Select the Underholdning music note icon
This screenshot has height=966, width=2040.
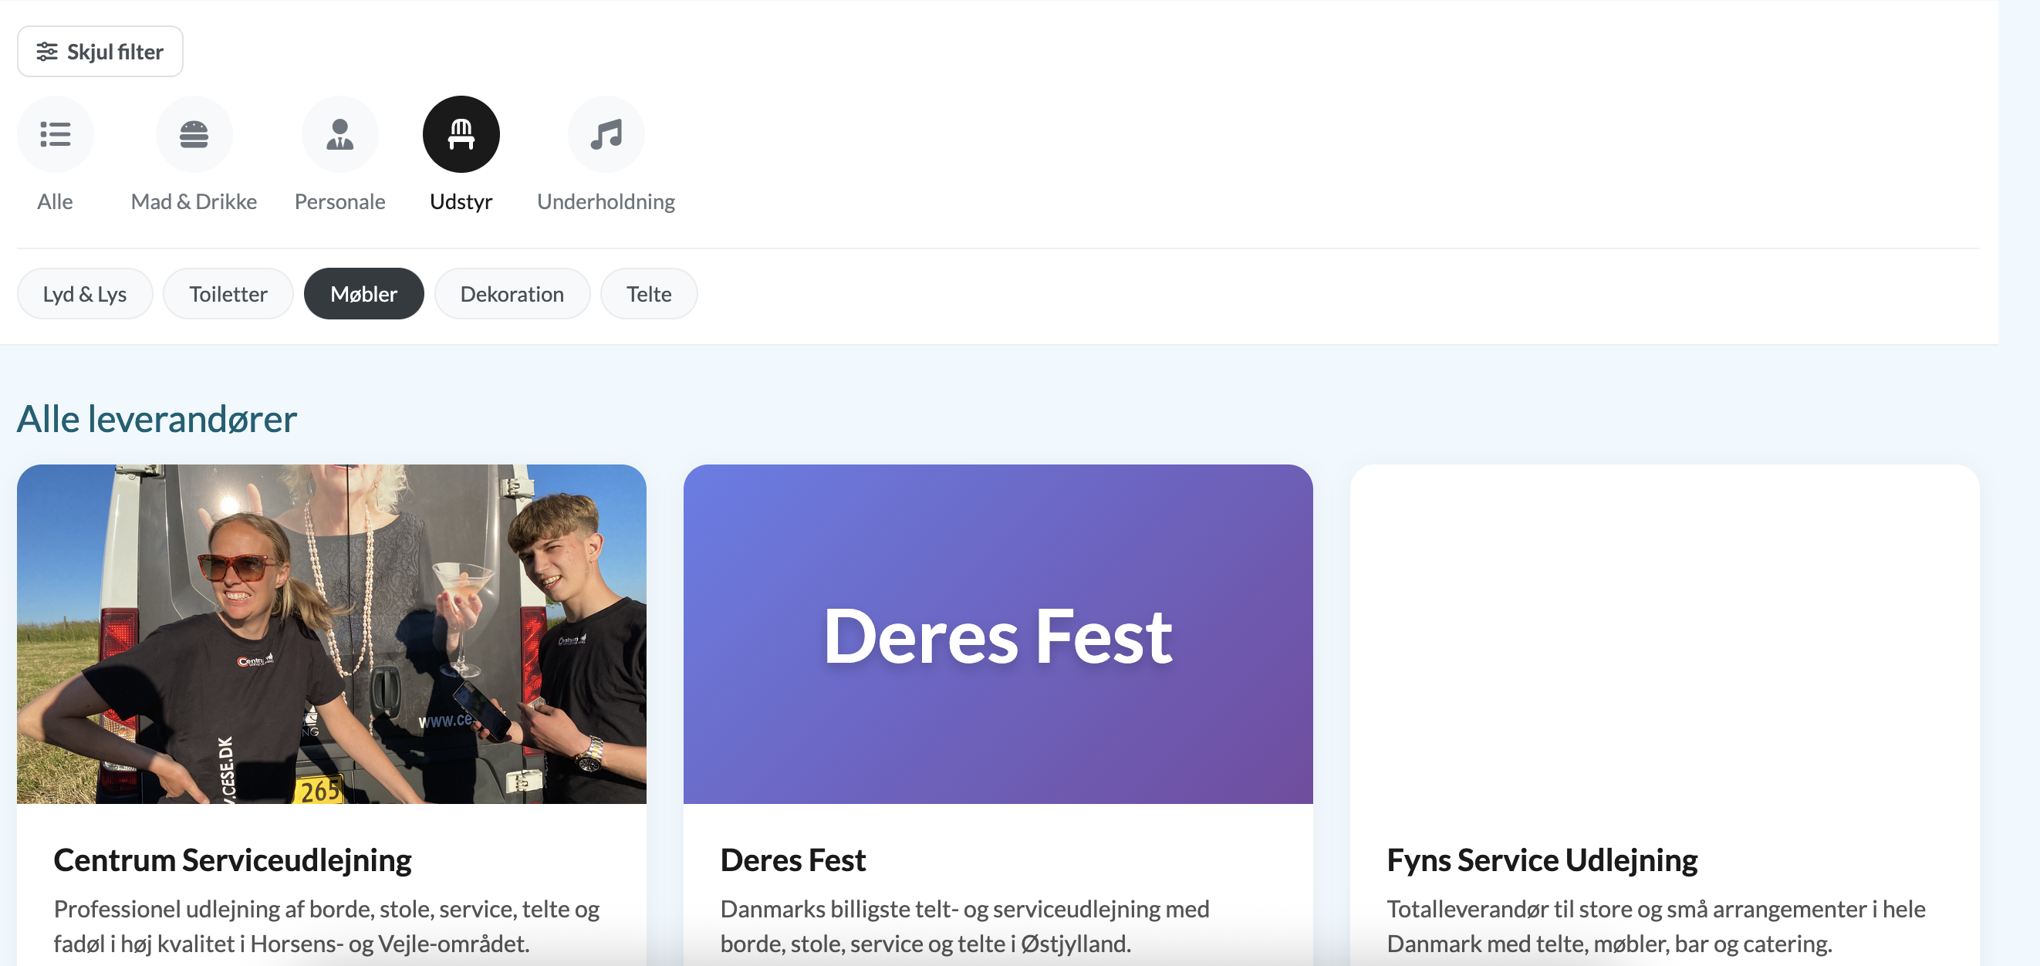click(605, 133)
